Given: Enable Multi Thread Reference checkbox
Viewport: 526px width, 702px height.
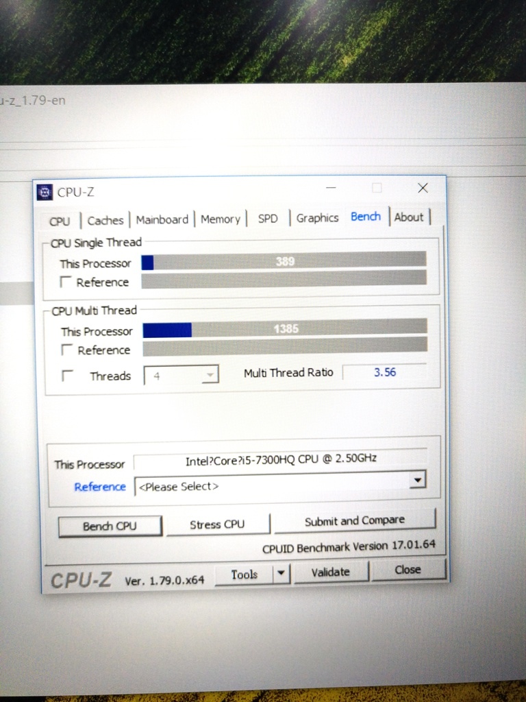Looking at the screenshot, I should coord(66,350).
